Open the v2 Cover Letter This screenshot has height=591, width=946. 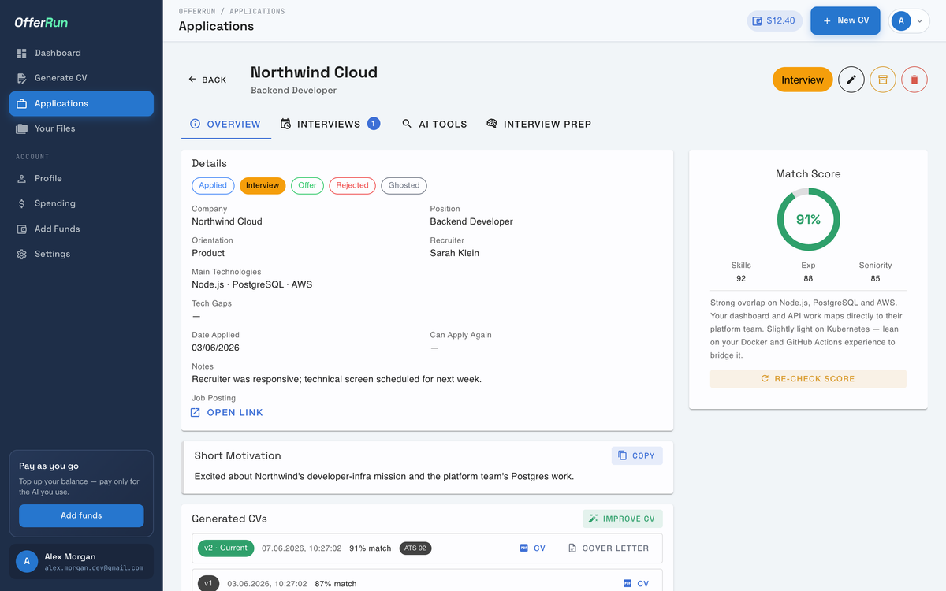609,548
